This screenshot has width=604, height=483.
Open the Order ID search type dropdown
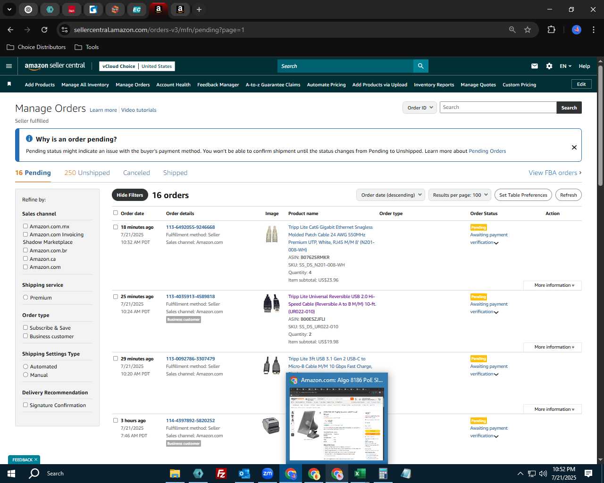[x=419, y=108]
